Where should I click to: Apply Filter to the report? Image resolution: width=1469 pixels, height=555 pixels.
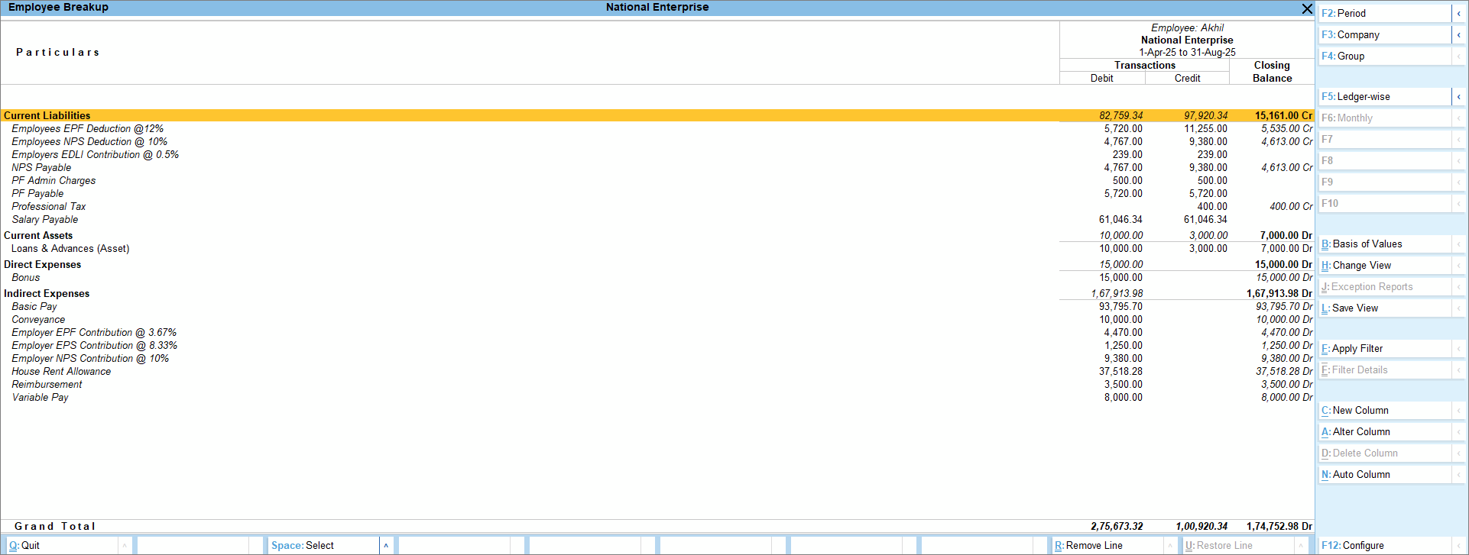(1383, 349)
